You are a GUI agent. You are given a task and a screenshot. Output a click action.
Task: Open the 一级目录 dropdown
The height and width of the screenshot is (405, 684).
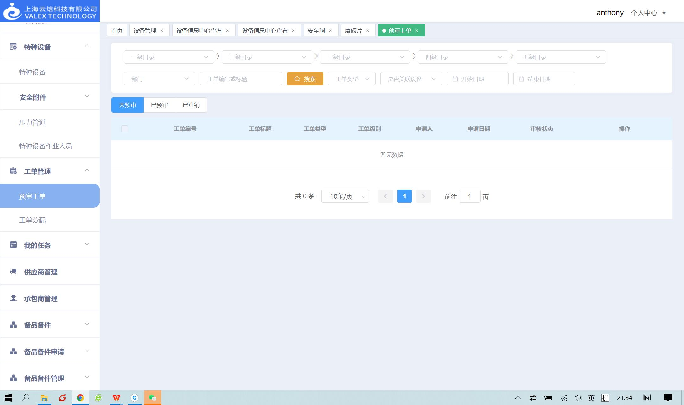pyautogui.click(x=169, y=57)
